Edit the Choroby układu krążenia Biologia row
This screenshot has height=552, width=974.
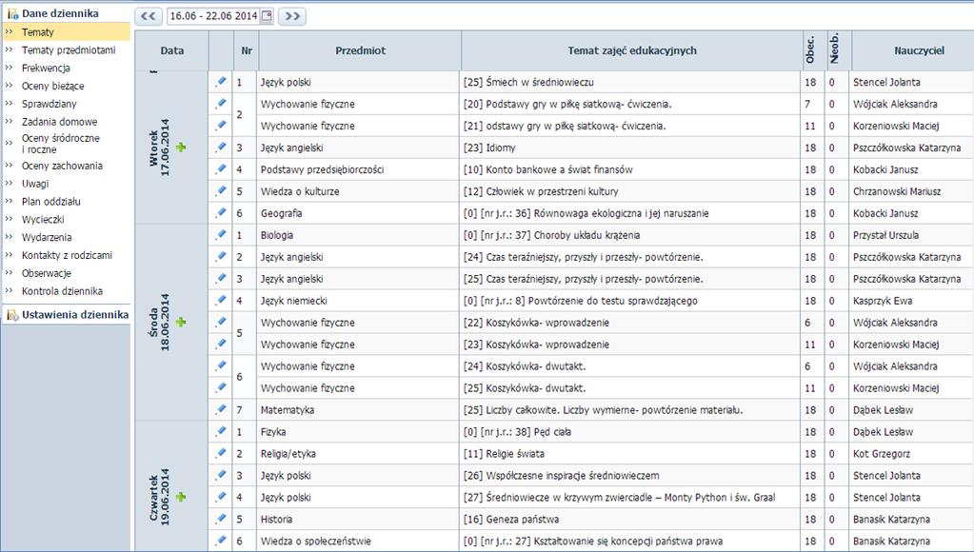(x=221, y=235)
